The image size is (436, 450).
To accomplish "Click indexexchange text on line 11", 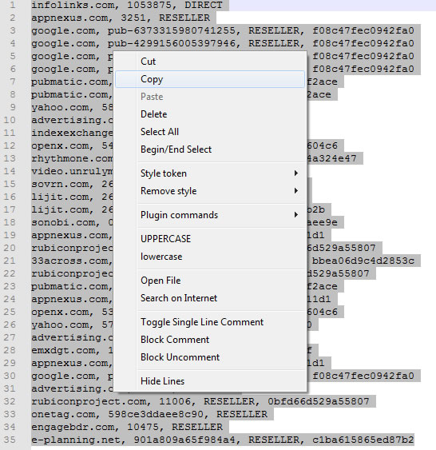I will (72, 133).
